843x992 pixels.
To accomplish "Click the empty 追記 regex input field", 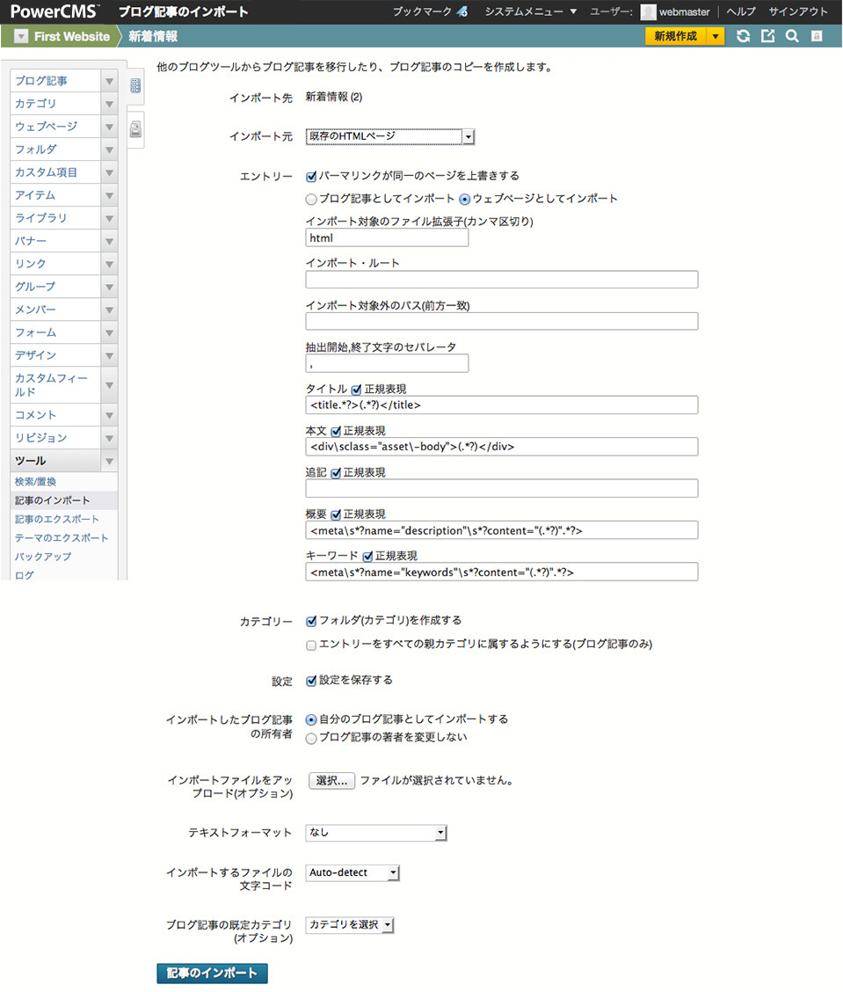I will click(x=502, y=488).
